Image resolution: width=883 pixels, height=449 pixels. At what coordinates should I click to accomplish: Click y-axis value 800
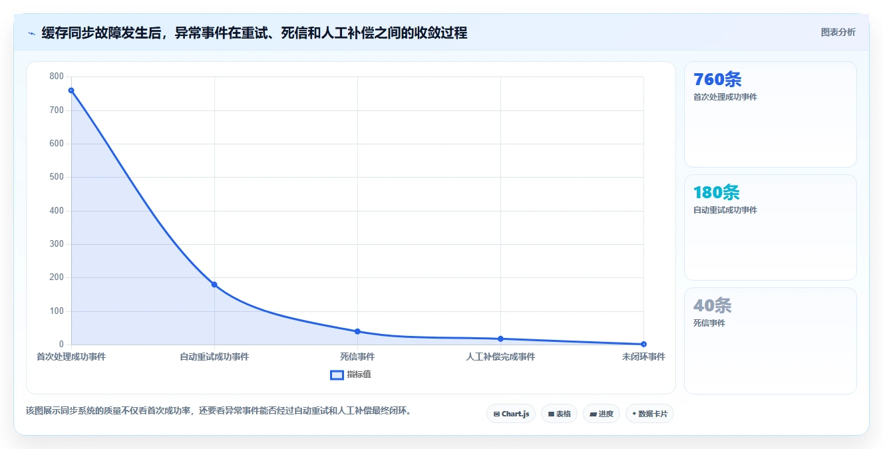(x=57, y=76)
